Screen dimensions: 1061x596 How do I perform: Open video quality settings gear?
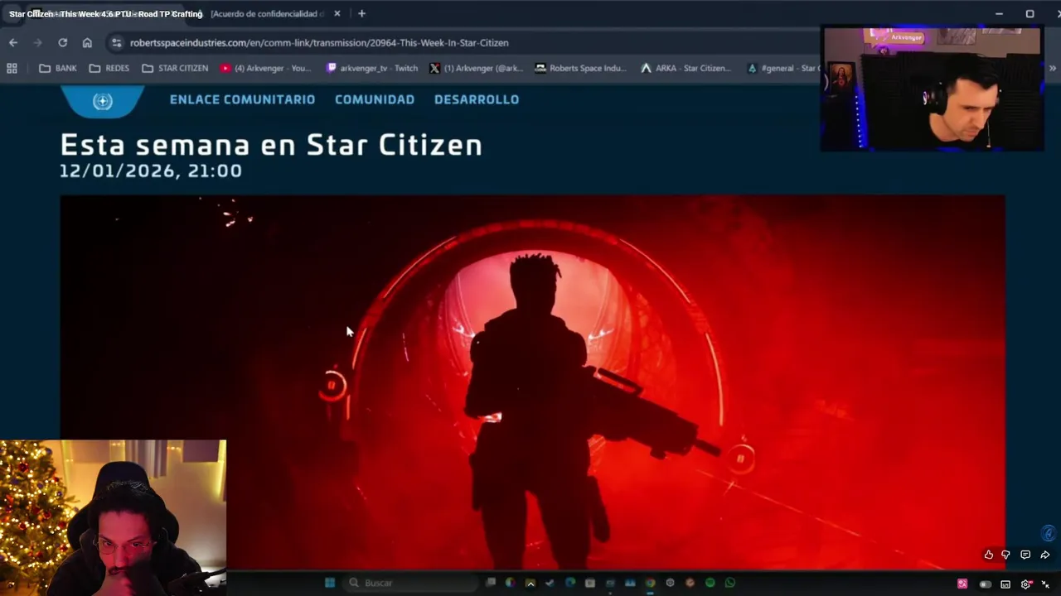(x=1026, y=584)
